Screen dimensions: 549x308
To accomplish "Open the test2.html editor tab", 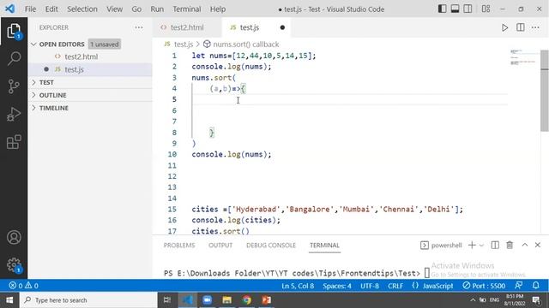I will (x=187, y=27).
